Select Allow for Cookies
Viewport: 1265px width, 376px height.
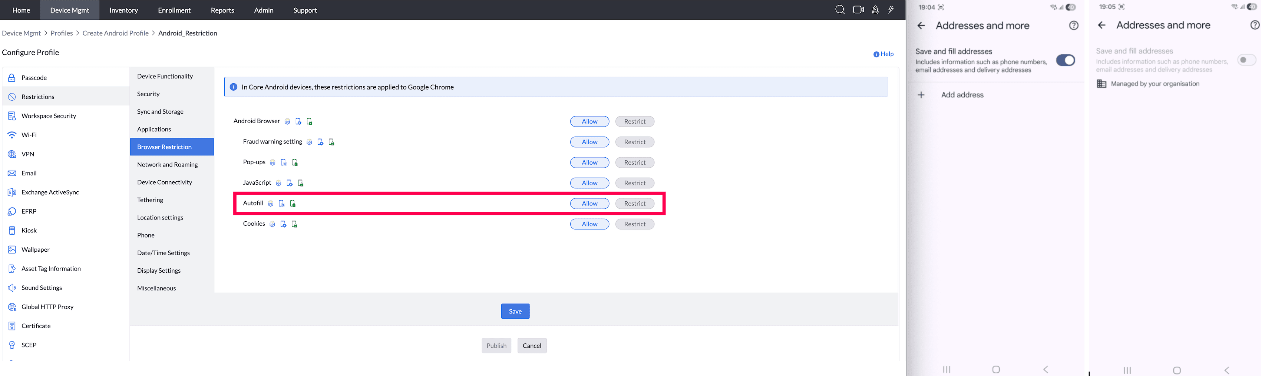click(590, 224)
